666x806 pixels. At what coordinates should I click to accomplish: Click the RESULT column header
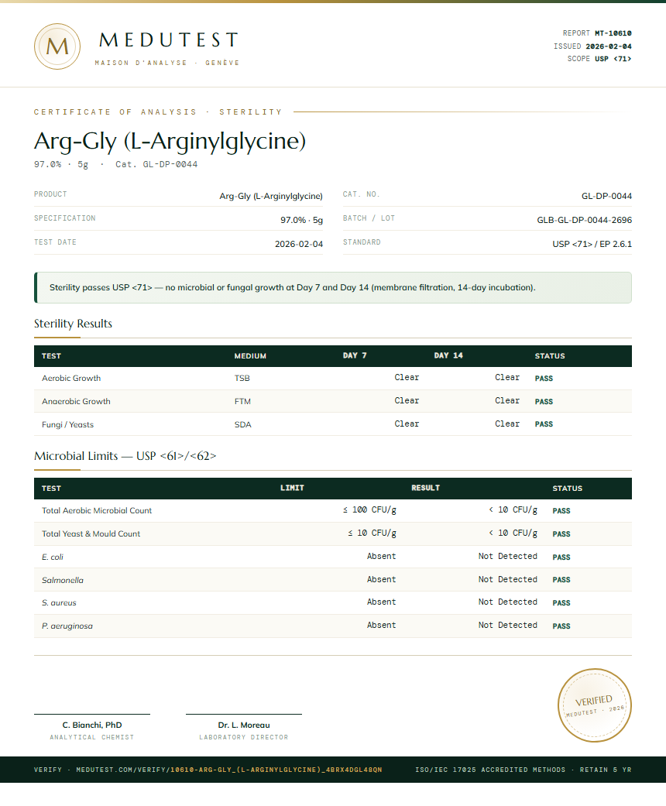(425, 488)
